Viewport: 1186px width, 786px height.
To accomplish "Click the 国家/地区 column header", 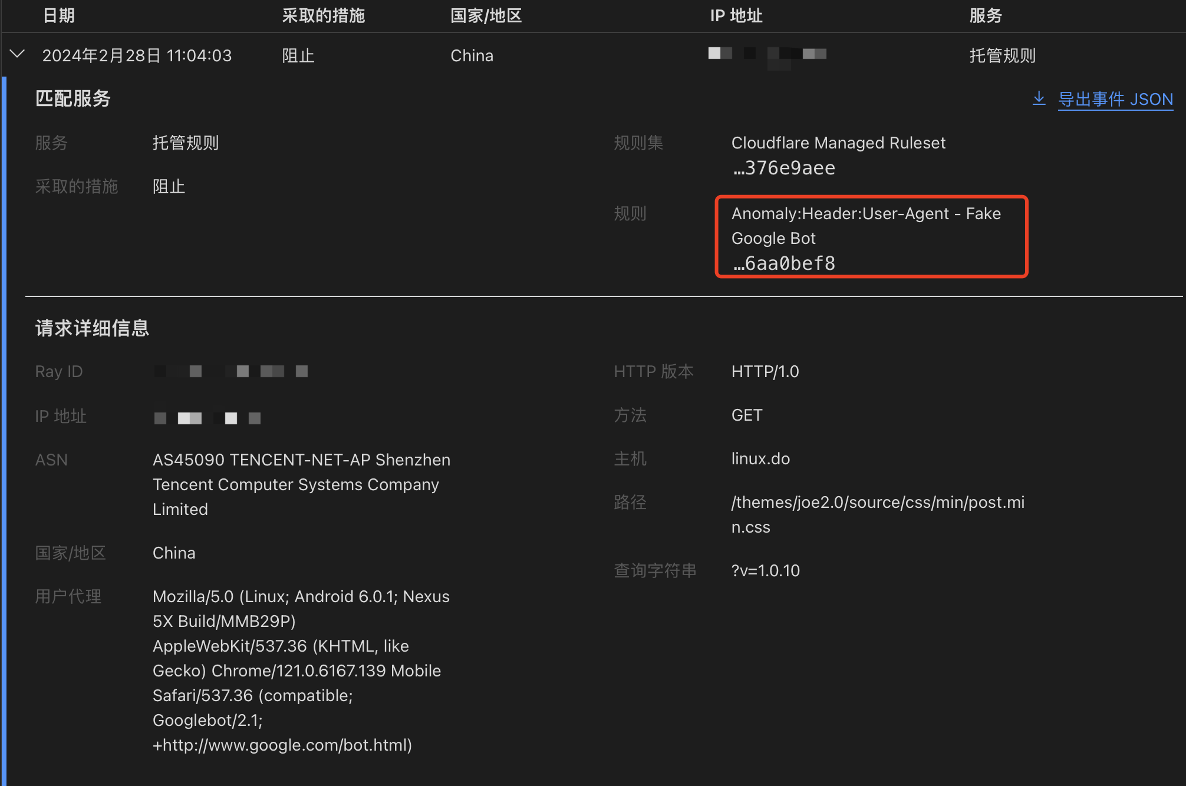I will (486, 15).
